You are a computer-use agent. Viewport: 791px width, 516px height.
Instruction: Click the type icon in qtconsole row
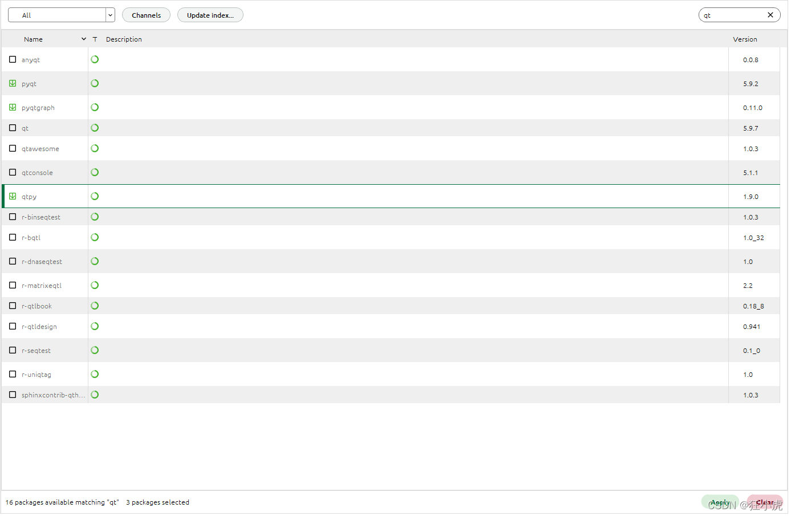point(95,172)
